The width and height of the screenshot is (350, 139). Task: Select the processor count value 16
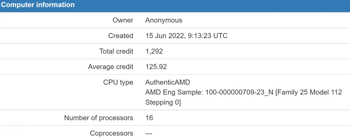coord(149,118)
